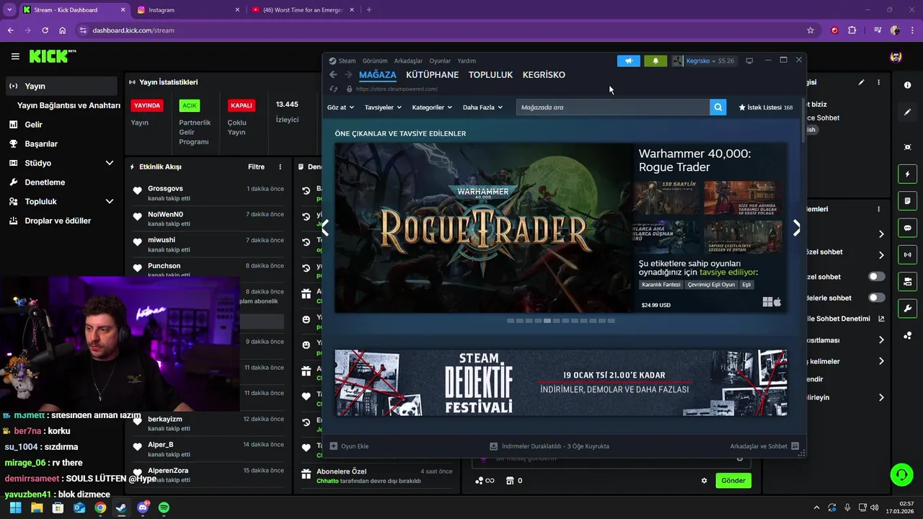The width and height of the screenshot is (923, 519).
Task: Toggle the 'özel sohbet' chat switch
Action: pos(877,277)
